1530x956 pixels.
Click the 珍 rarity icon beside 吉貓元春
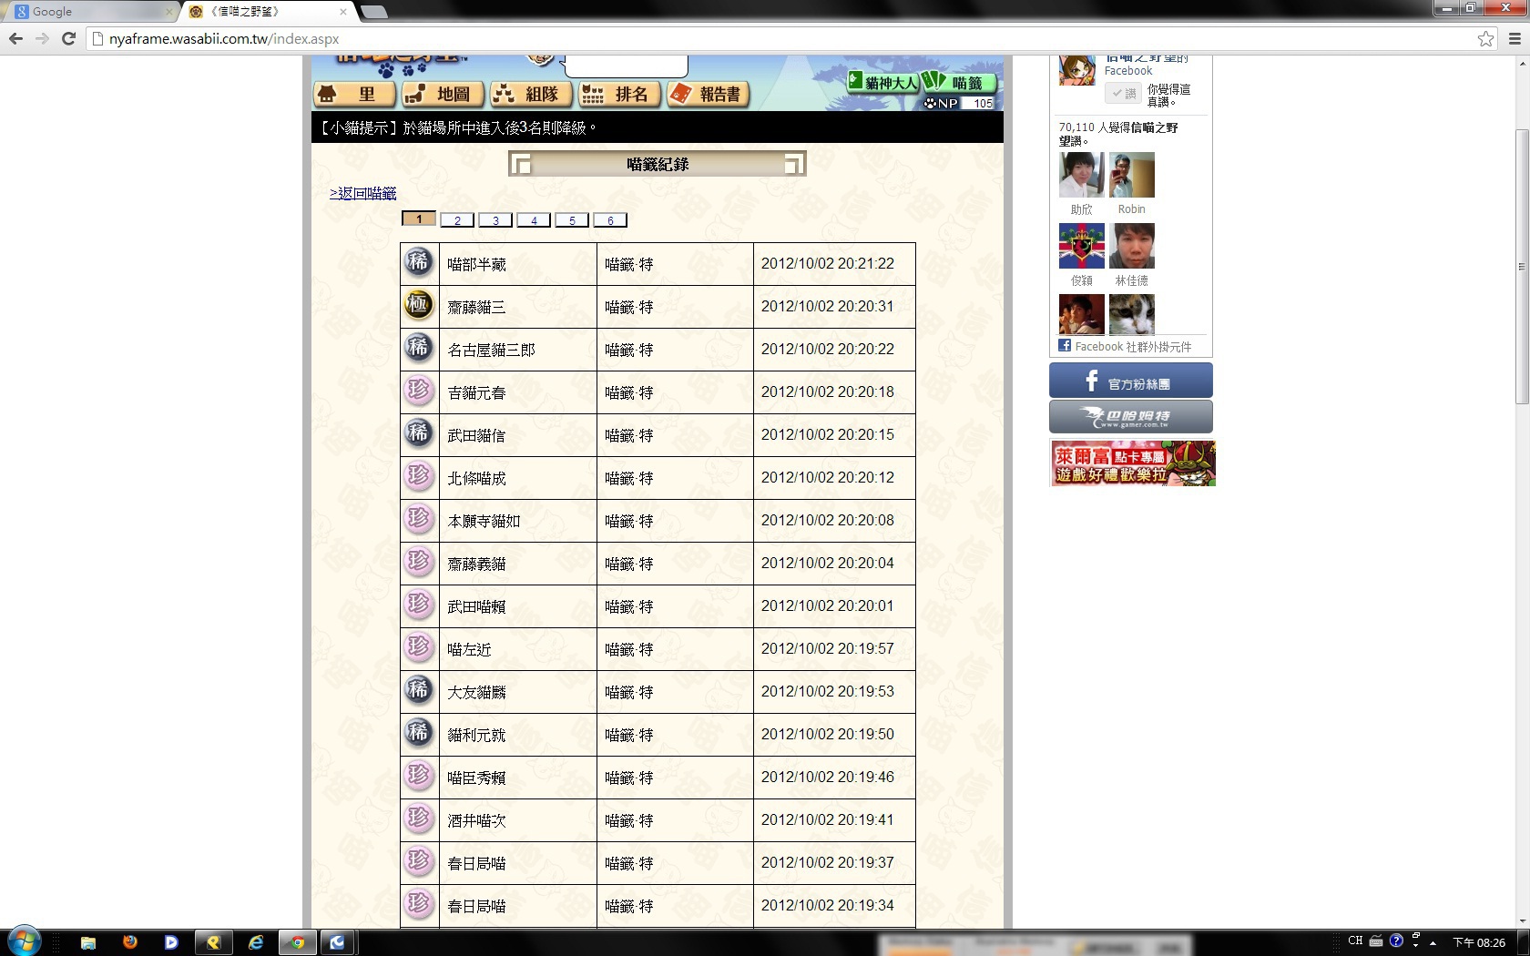tap(418, 392)
